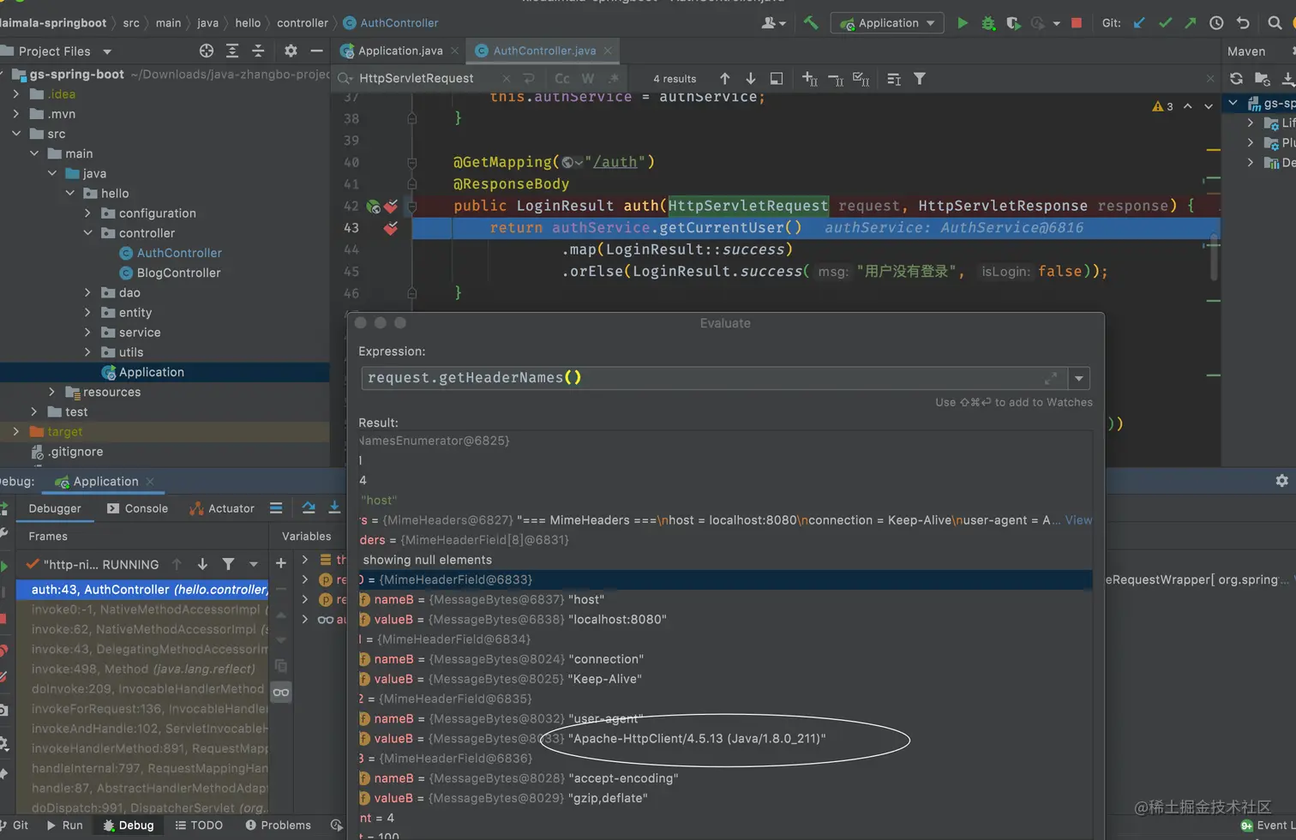Open the Problems tool window button
The image size is (1296, 840).
tap(278, 825)
